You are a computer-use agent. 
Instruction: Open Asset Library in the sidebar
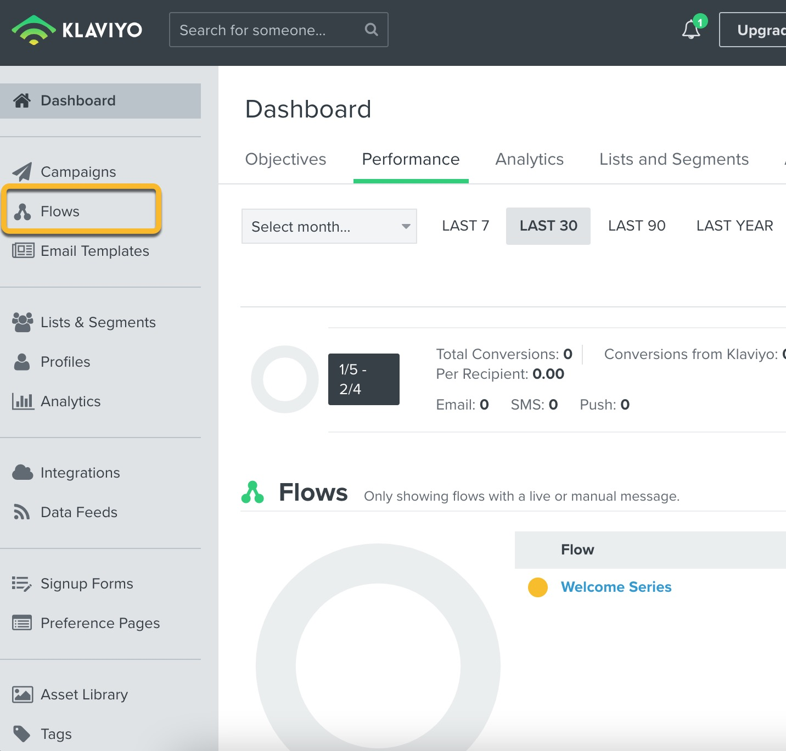point(84,694)
